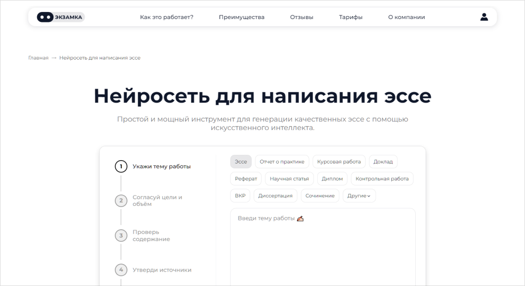
Task: Choose Курсовая работа work type
Action: pos(339,162)
